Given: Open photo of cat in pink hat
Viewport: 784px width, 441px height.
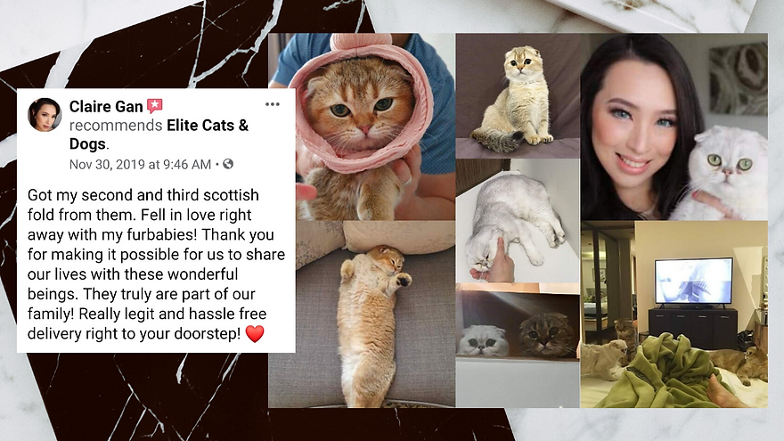Looking at the screenshot, I should tap(362, 127).
